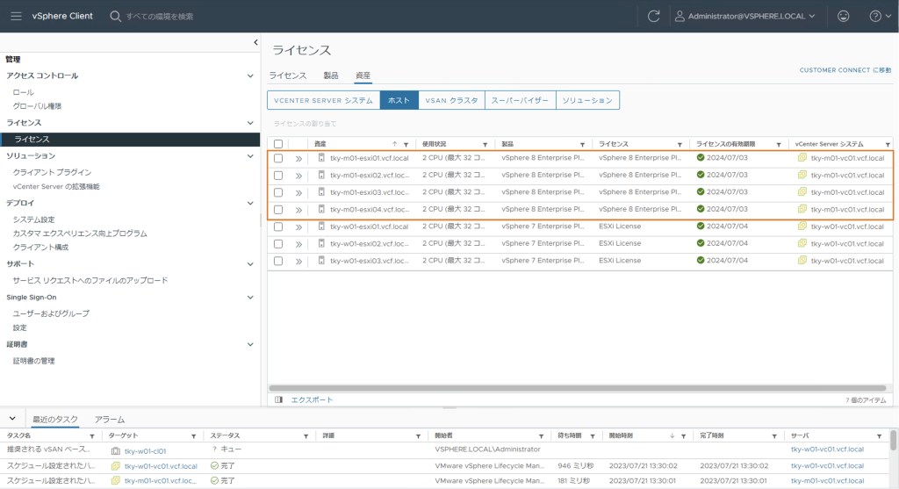Image resolution: width=899 pixels, height=489 pixels.
Task: Toggle the select-all checkbox in table header
Action: pos(278,144)
